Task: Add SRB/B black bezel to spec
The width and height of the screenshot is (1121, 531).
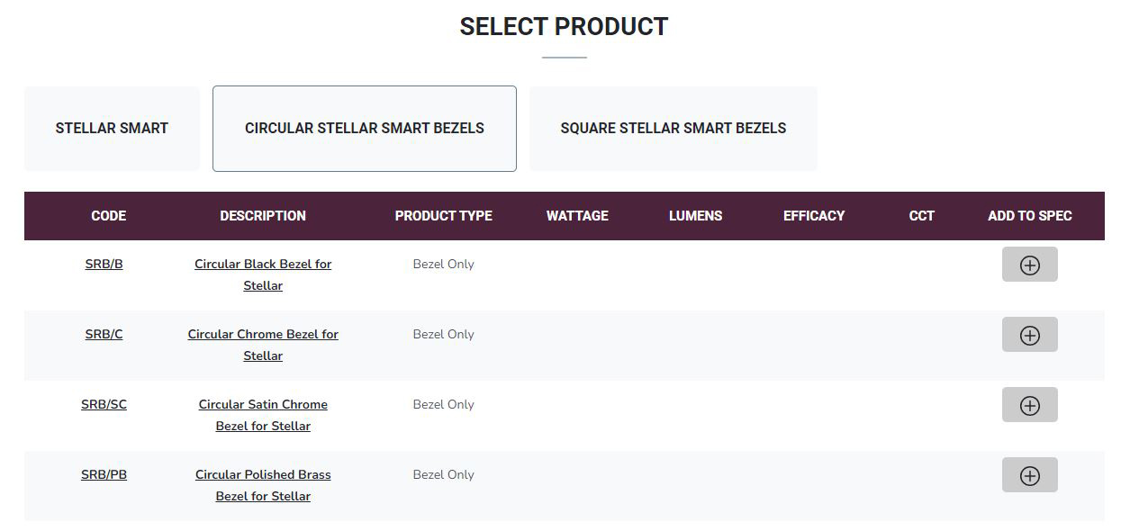Action: (1029, 265)
